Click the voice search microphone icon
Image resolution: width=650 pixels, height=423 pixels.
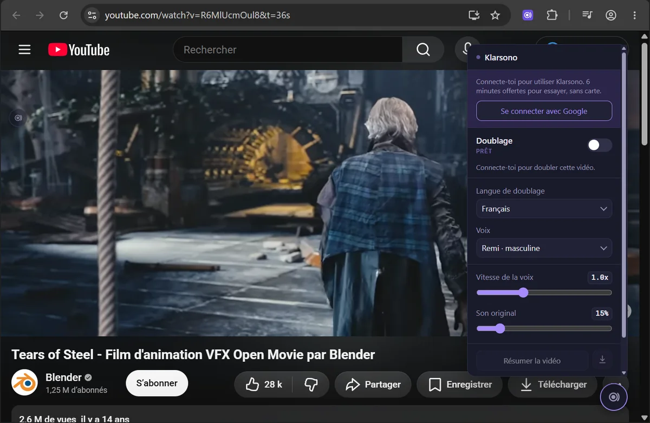(x=466, y=50)
